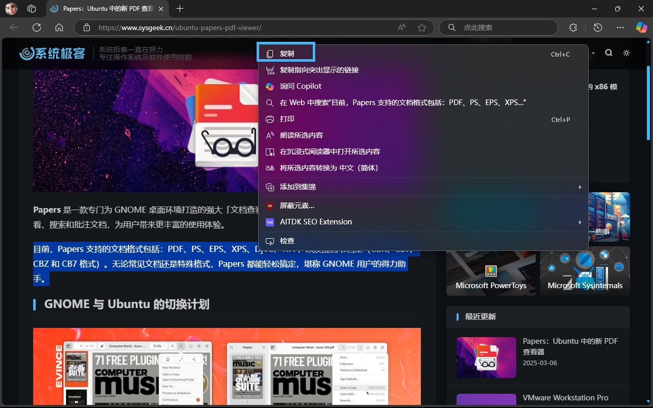Open Papers article thumbnail under 最近更新
Image resolution: width=653 pixels, height=408 pixels.
(x=486, y=358)
